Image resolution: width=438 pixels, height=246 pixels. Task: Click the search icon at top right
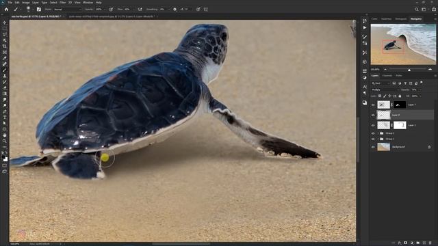tap(417, 9)
